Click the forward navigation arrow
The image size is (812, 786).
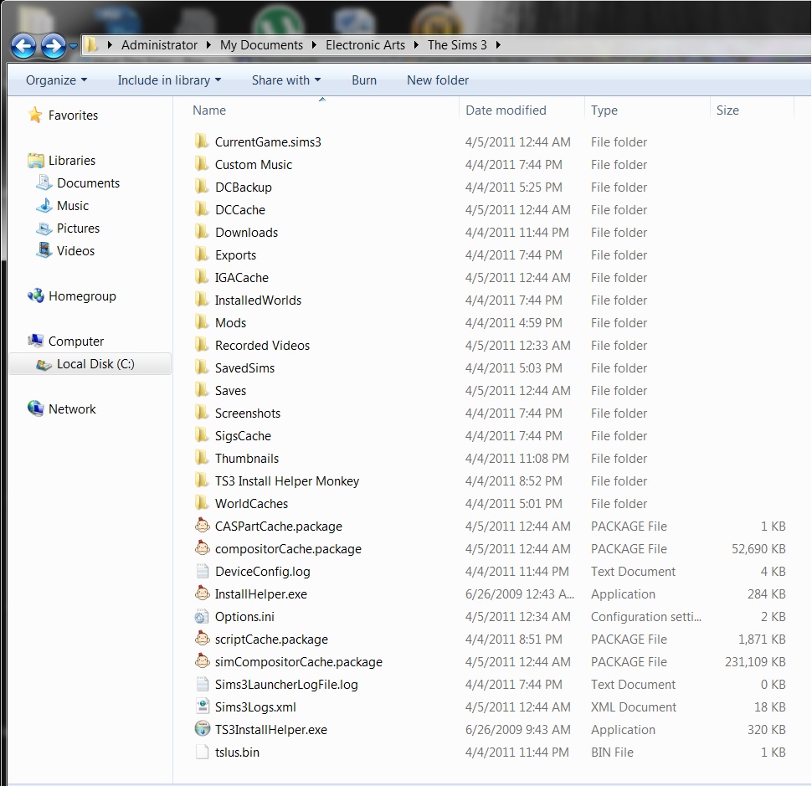(x=51, y=45)
